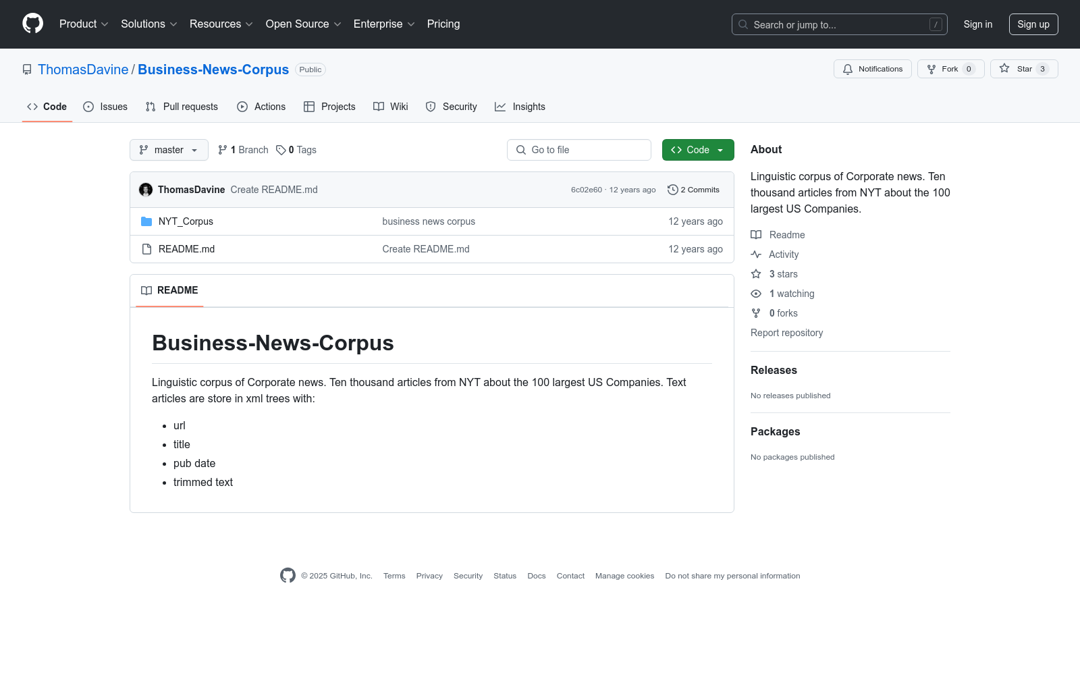Click the book icon beside Readme in About
The image size is (1080, 675).
(x=756, y=235)
